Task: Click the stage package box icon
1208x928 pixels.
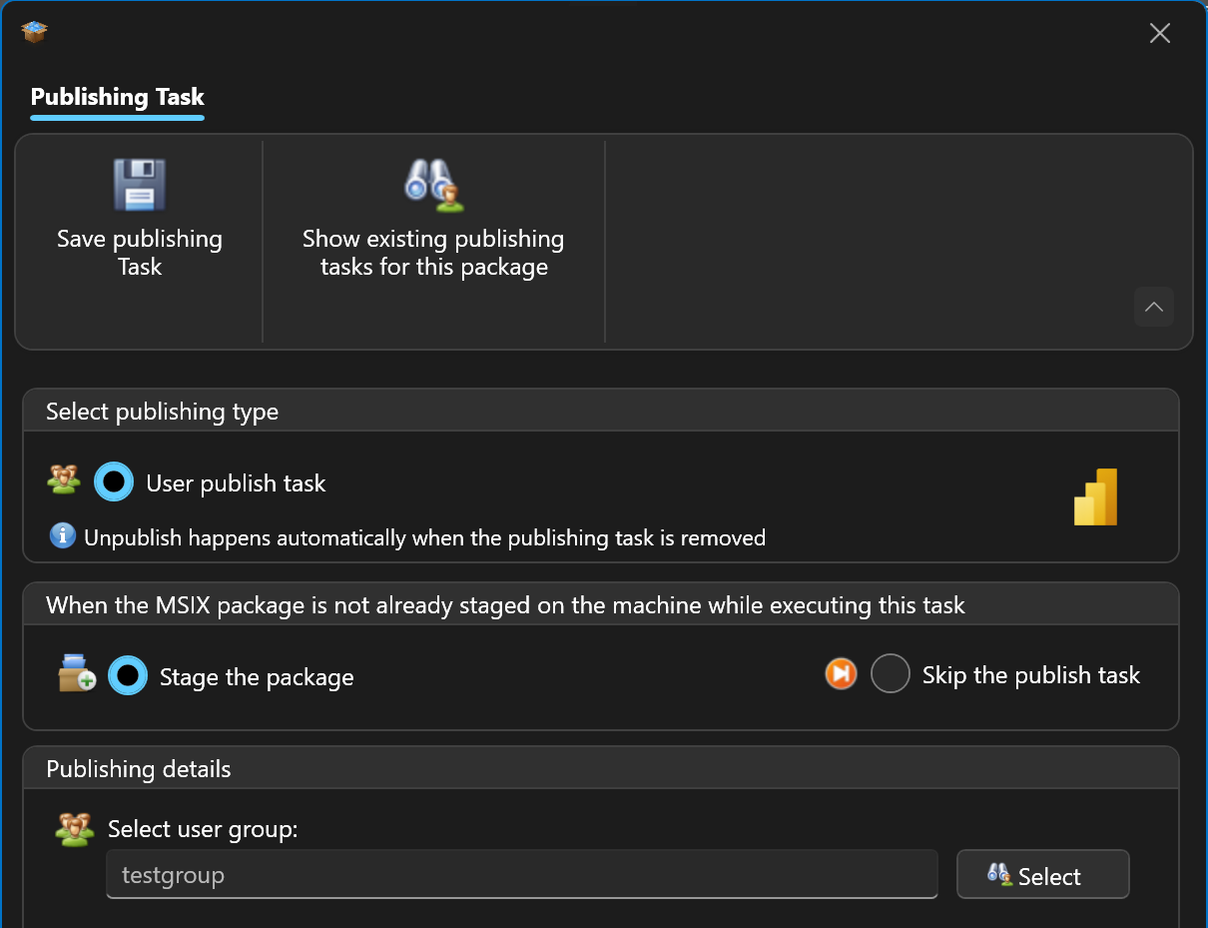Action: [77, 674]
